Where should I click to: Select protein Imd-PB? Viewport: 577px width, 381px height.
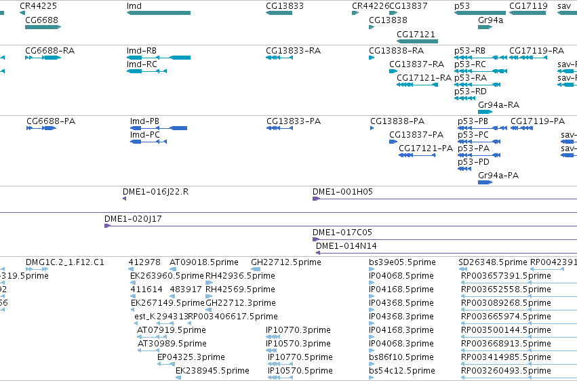coord(159,128)
